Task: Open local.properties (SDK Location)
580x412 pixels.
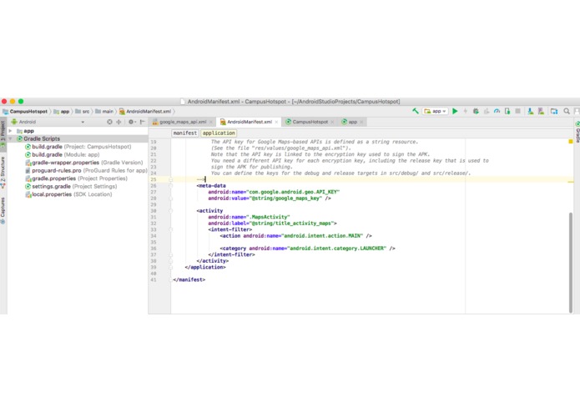Action: 68,194
